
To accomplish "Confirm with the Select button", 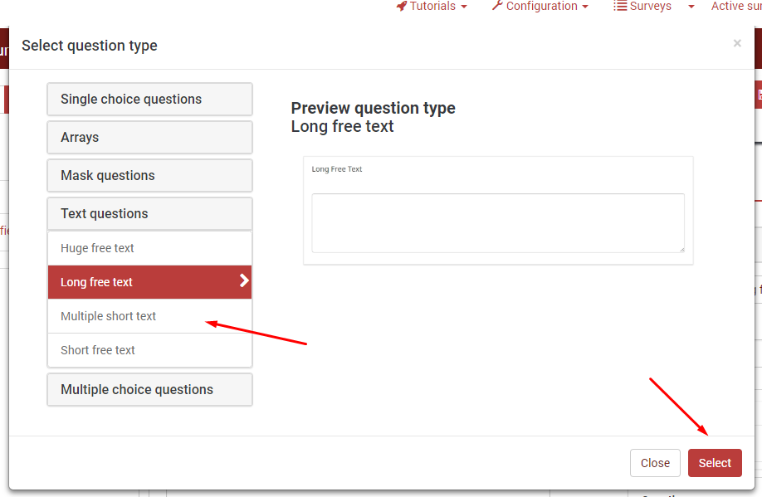I will point(715,463).
